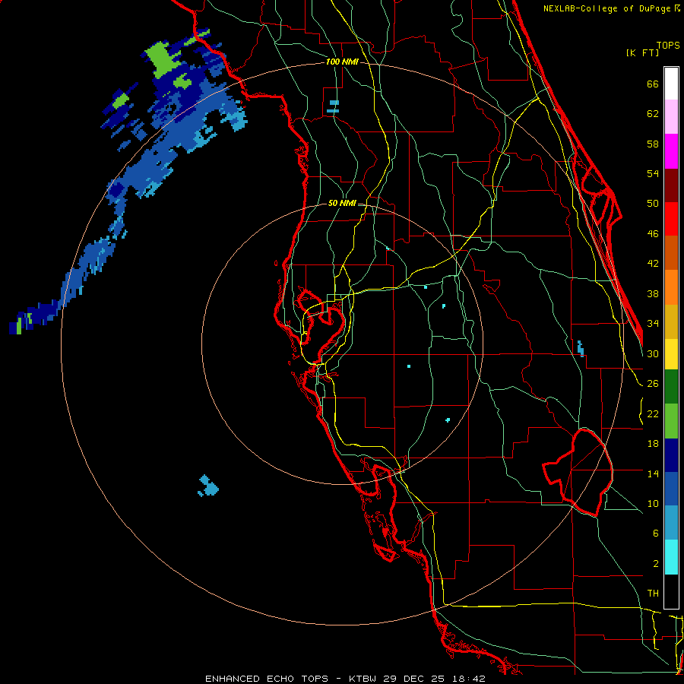The image size is (684, 684).
Task: Click the 42 legend value
Action: click(653, 263)
